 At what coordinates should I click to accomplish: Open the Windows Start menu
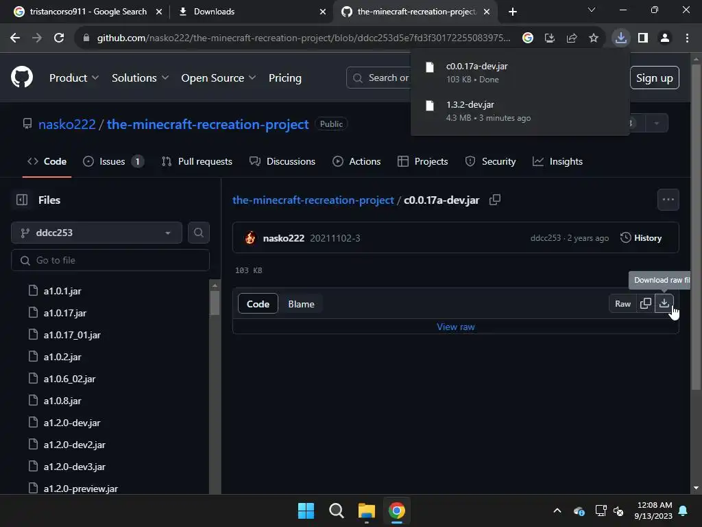click(x=306, y=511)
